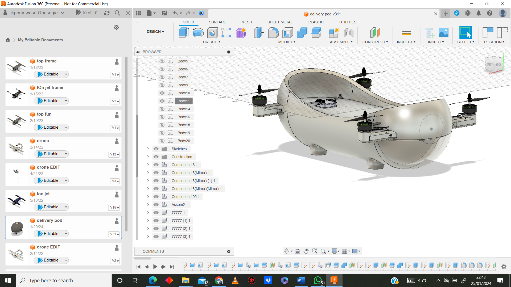Expand the Component18:1 tree node

[147, 165]
